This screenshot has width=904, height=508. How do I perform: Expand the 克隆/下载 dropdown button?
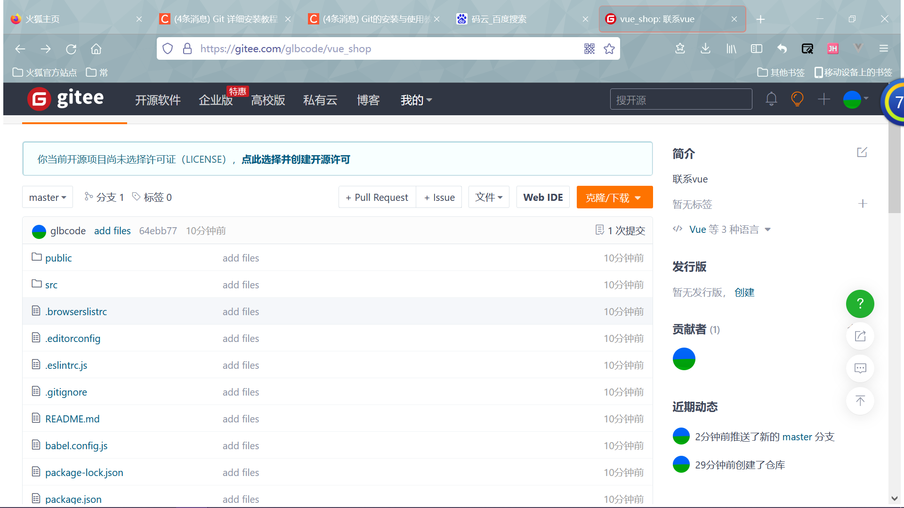click(614, 198)
